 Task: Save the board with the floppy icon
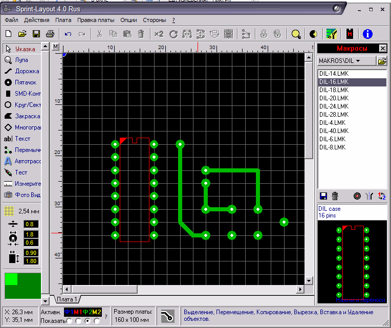click(x=36, y=34)
